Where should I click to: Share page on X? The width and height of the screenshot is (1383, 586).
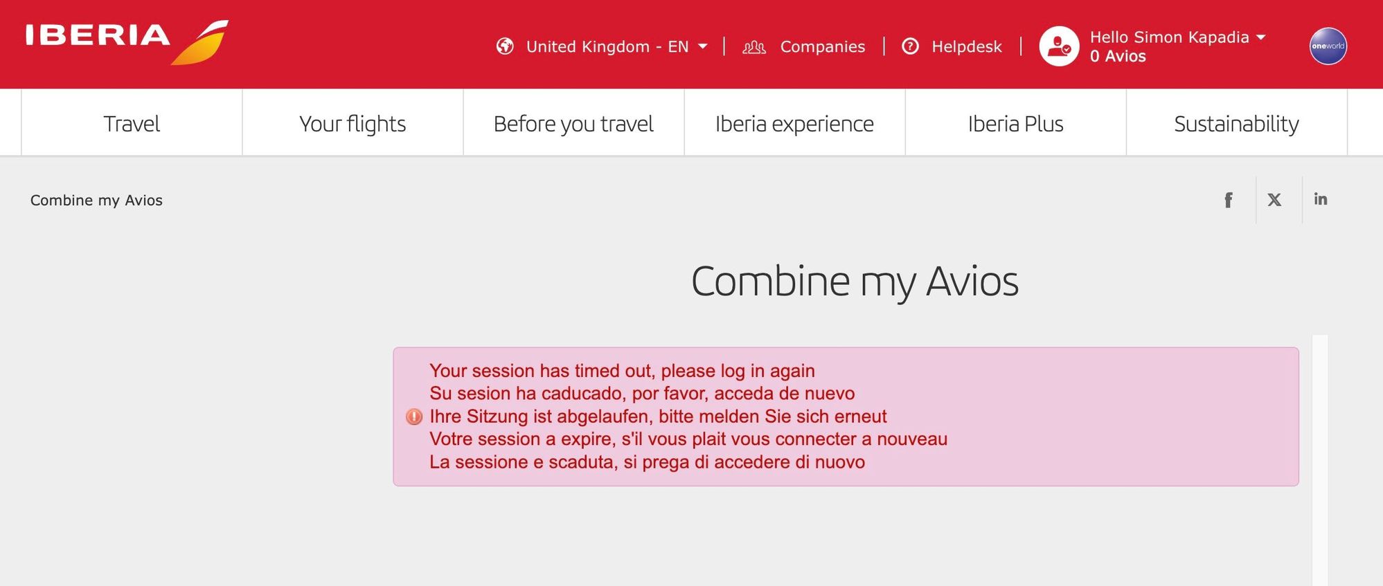(x=1274, y=200)
